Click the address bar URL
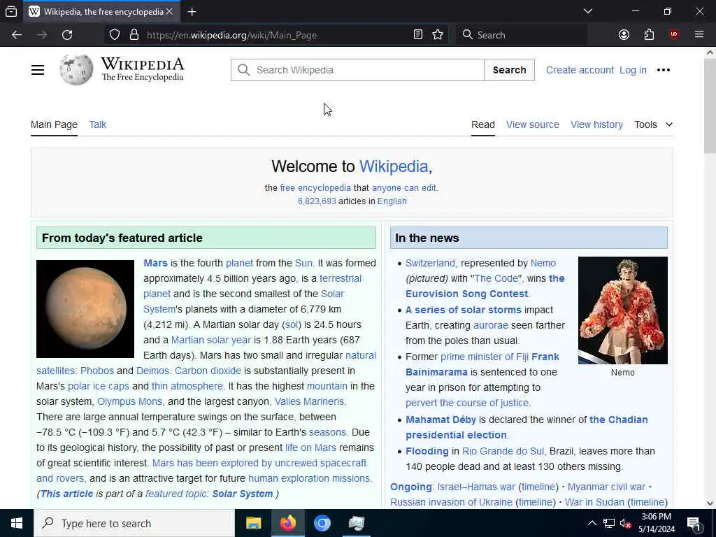The width and height of the screenshot is (716, 537). coord(231,35)
